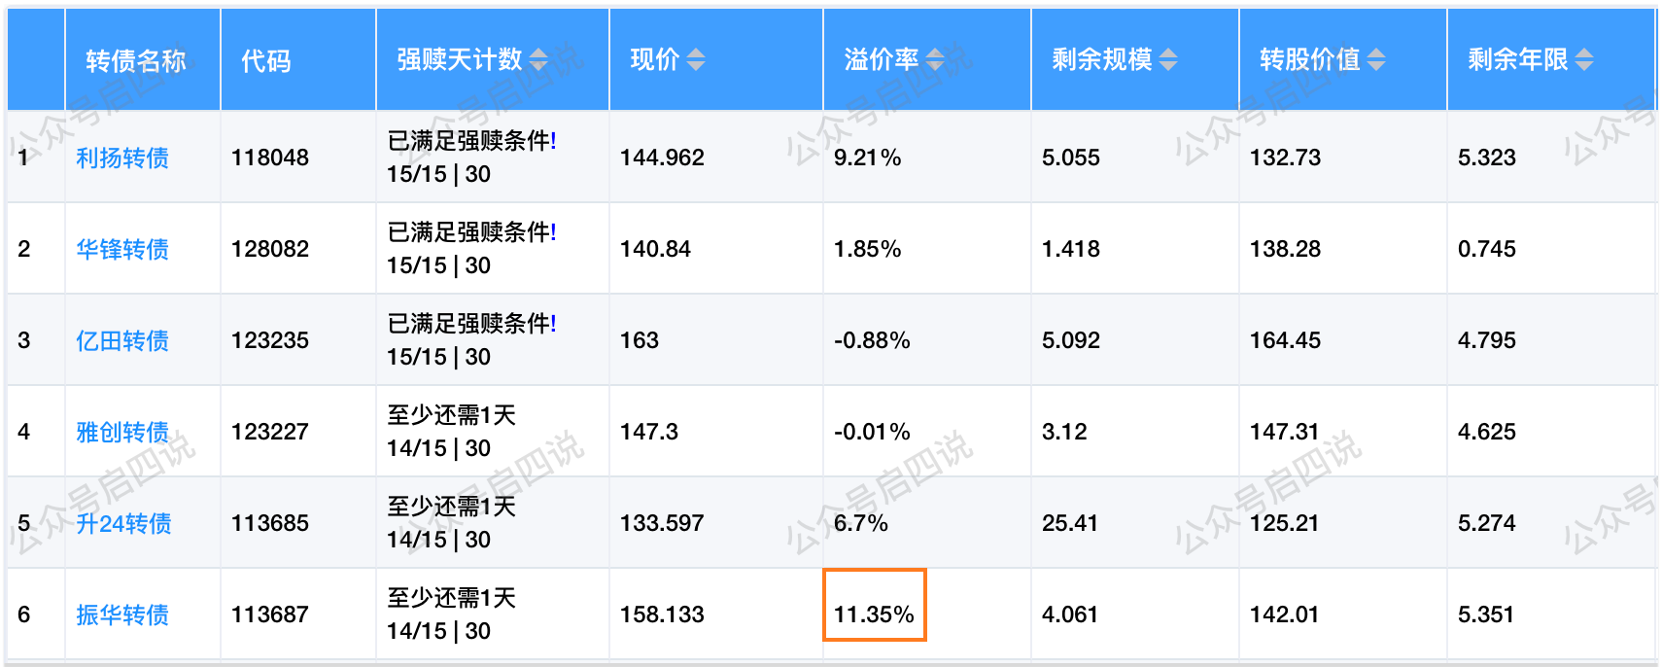
Task: Click sort arrows beside 现价 header
Action: 696,60
